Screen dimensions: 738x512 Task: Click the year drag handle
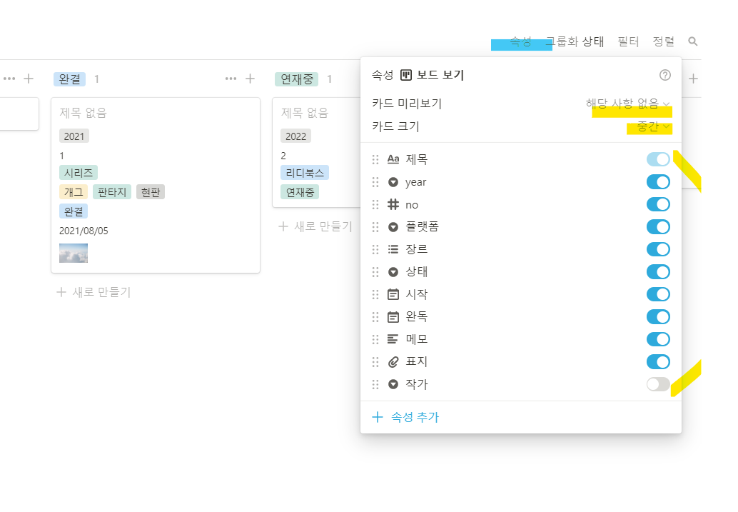[x=375, y=182]
